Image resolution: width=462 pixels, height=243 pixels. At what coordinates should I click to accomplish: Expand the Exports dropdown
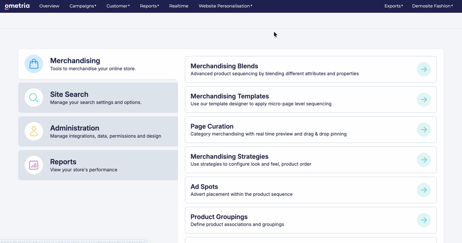394,6
